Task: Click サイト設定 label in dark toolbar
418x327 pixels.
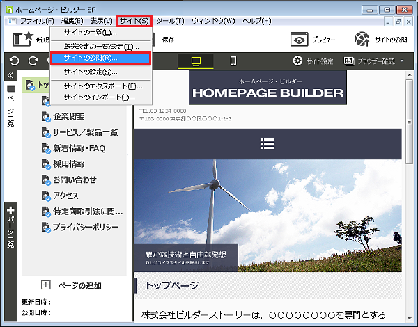Action: (320, 61)
